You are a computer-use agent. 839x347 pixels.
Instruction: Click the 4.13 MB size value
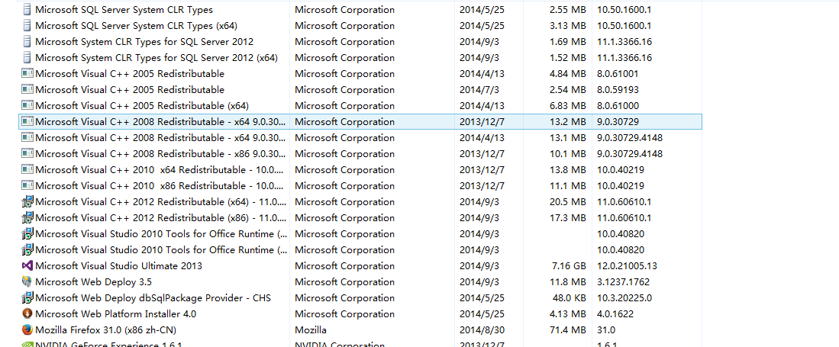(x=568, y=314)
